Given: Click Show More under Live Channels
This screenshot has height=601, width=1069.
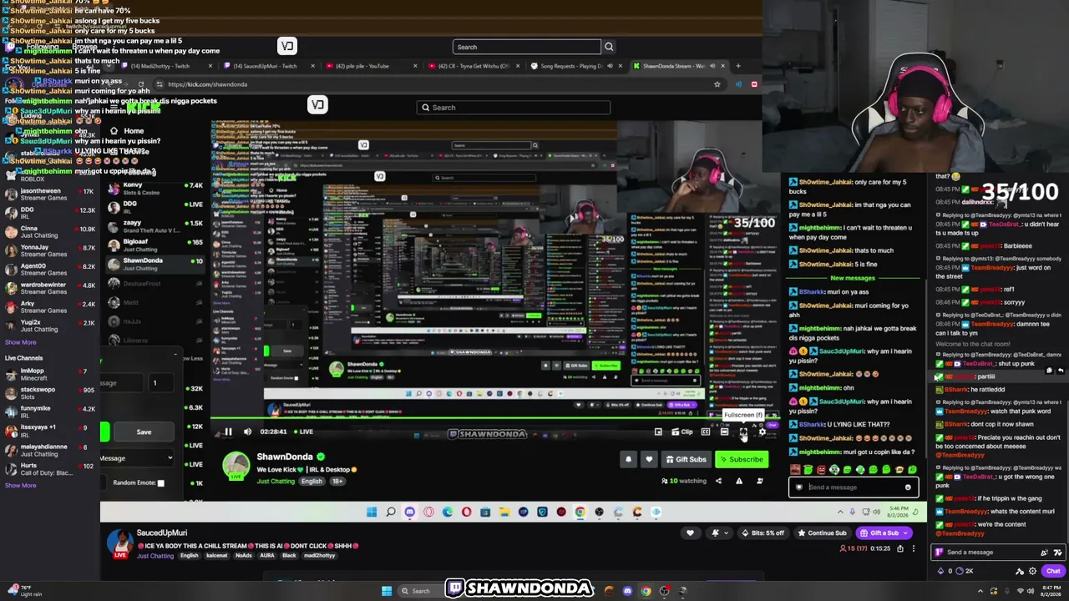Looking at the screenshot, I should pos(20,486).
